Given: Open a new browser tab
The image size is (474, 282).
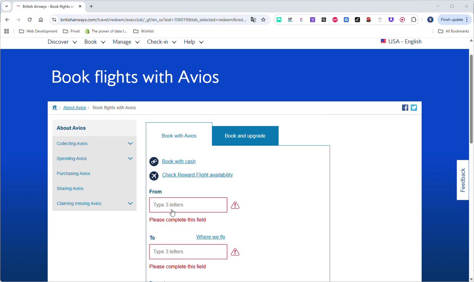Looking at the screenshot, I should pos(91,6).
